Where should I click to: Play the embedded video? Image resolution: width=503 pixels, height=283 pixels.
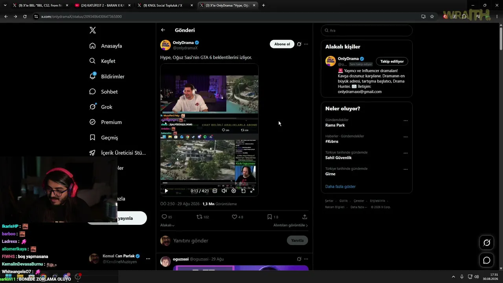(x=166, y=191)
